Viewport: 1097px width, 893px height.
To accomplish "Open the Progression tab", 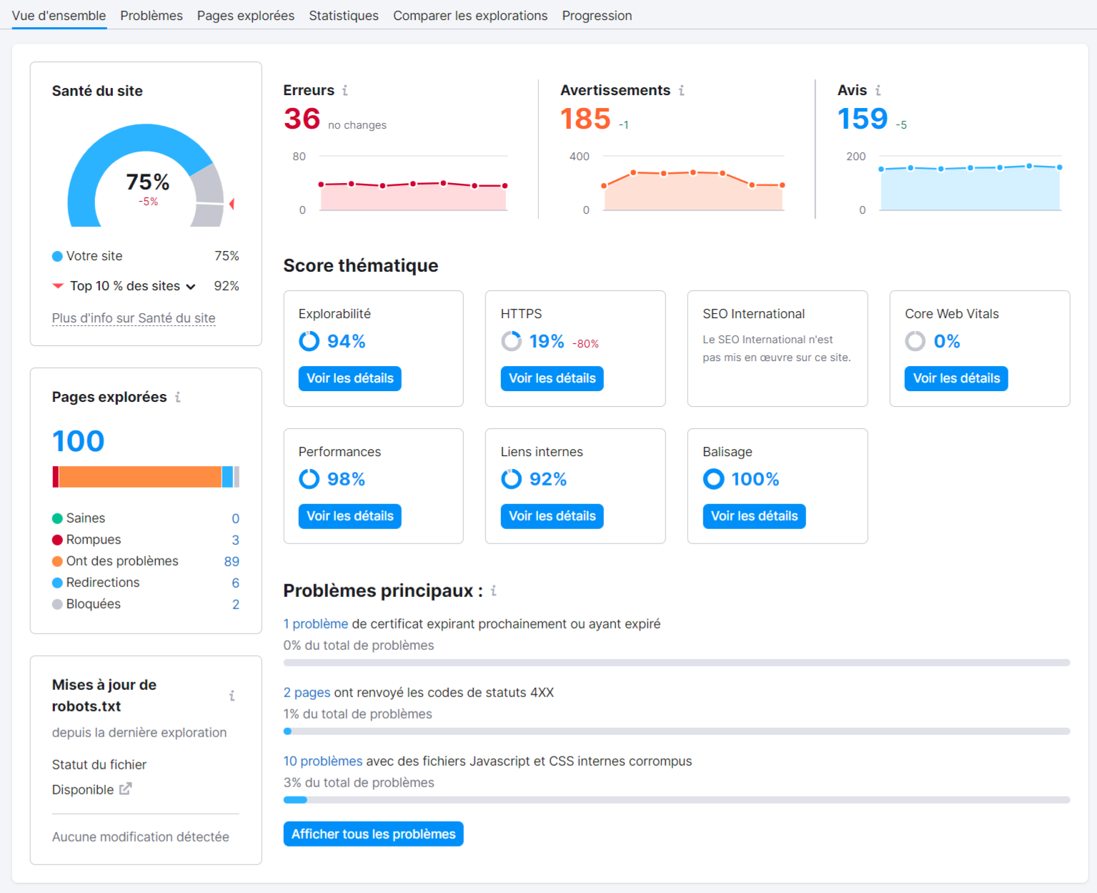I will pyautogui.click(x=597, y=15).
